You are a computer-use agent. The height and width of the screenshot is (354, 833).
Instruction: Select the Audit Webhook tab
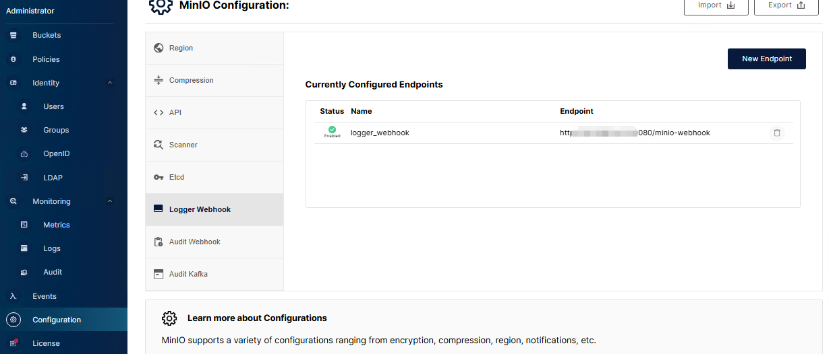click(214, 242)
